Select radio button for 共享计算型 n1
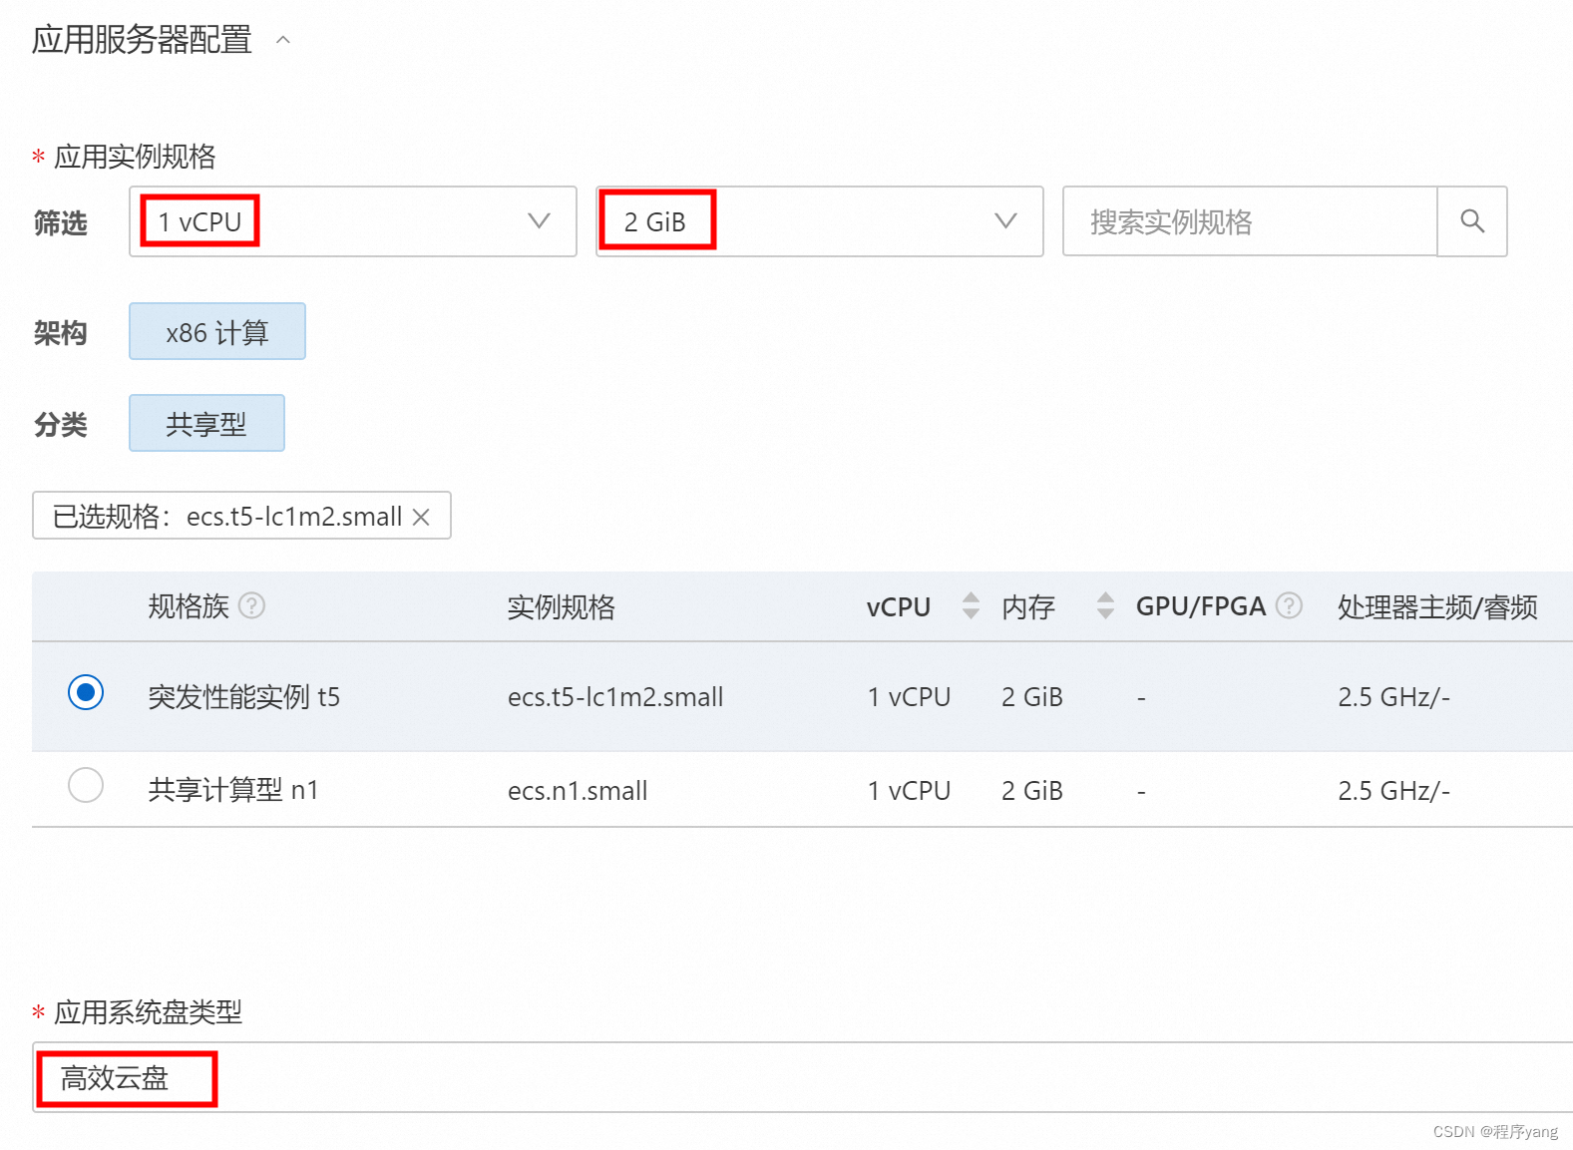Screen dimensions: 1573x1150 click(86, 785)
